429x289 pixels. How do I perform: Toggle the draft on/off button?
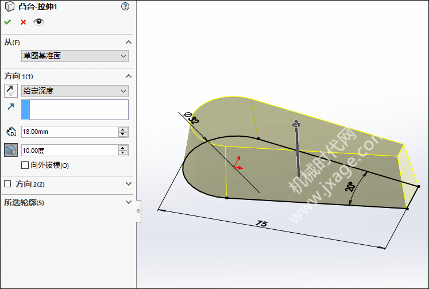11,150
